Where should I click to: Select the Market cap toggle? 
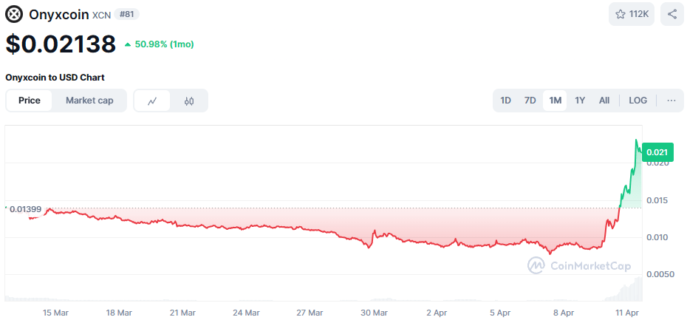pos(89,101)
